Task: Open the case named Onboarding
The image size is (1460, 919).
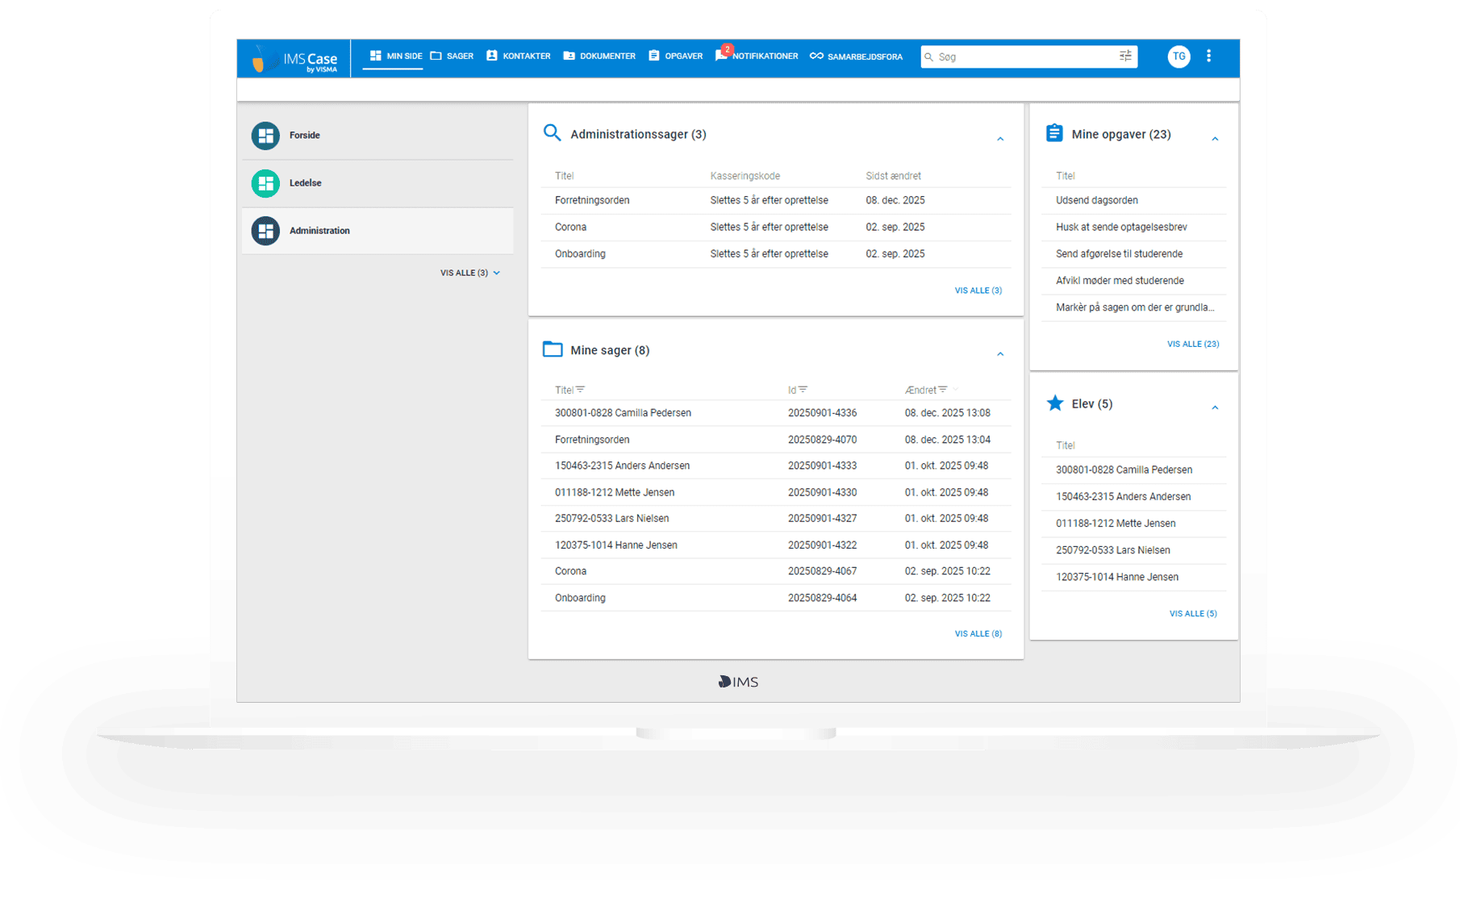Action: tap(580, 597)
